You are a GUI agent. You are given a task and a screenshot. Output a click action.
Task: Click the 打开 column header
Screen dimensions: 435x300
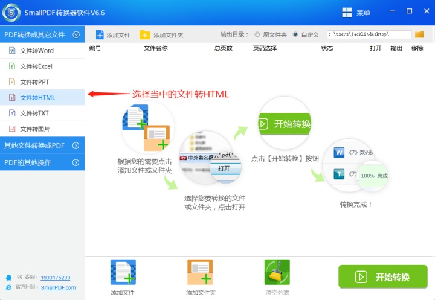(x=376, y=48)
